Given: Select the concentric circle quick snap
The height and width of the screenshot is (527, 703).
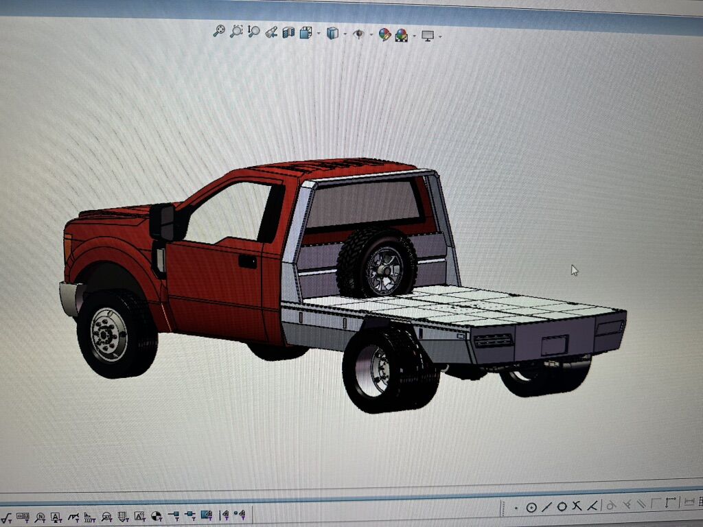Looking at the screenshot, I should pos(531,508).
